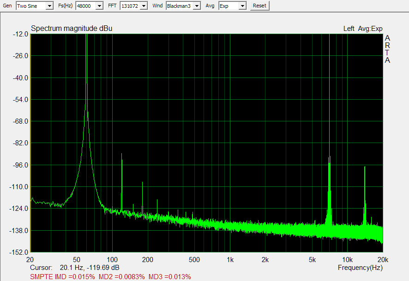The width and height of the screenshot is (409, 281).
Task: Click the 'Frequency(Hz)' axis label
Action: coord(360,268)
